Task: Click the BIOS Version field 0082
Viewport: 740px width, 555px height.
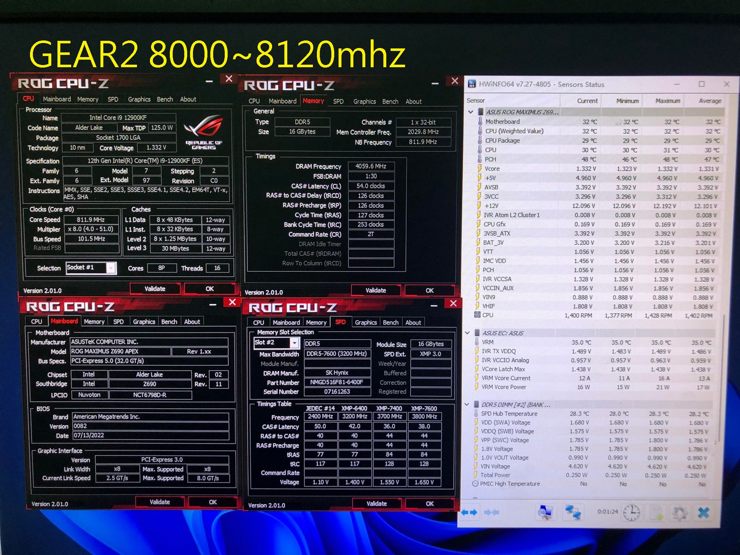Action: pos(151,426)
